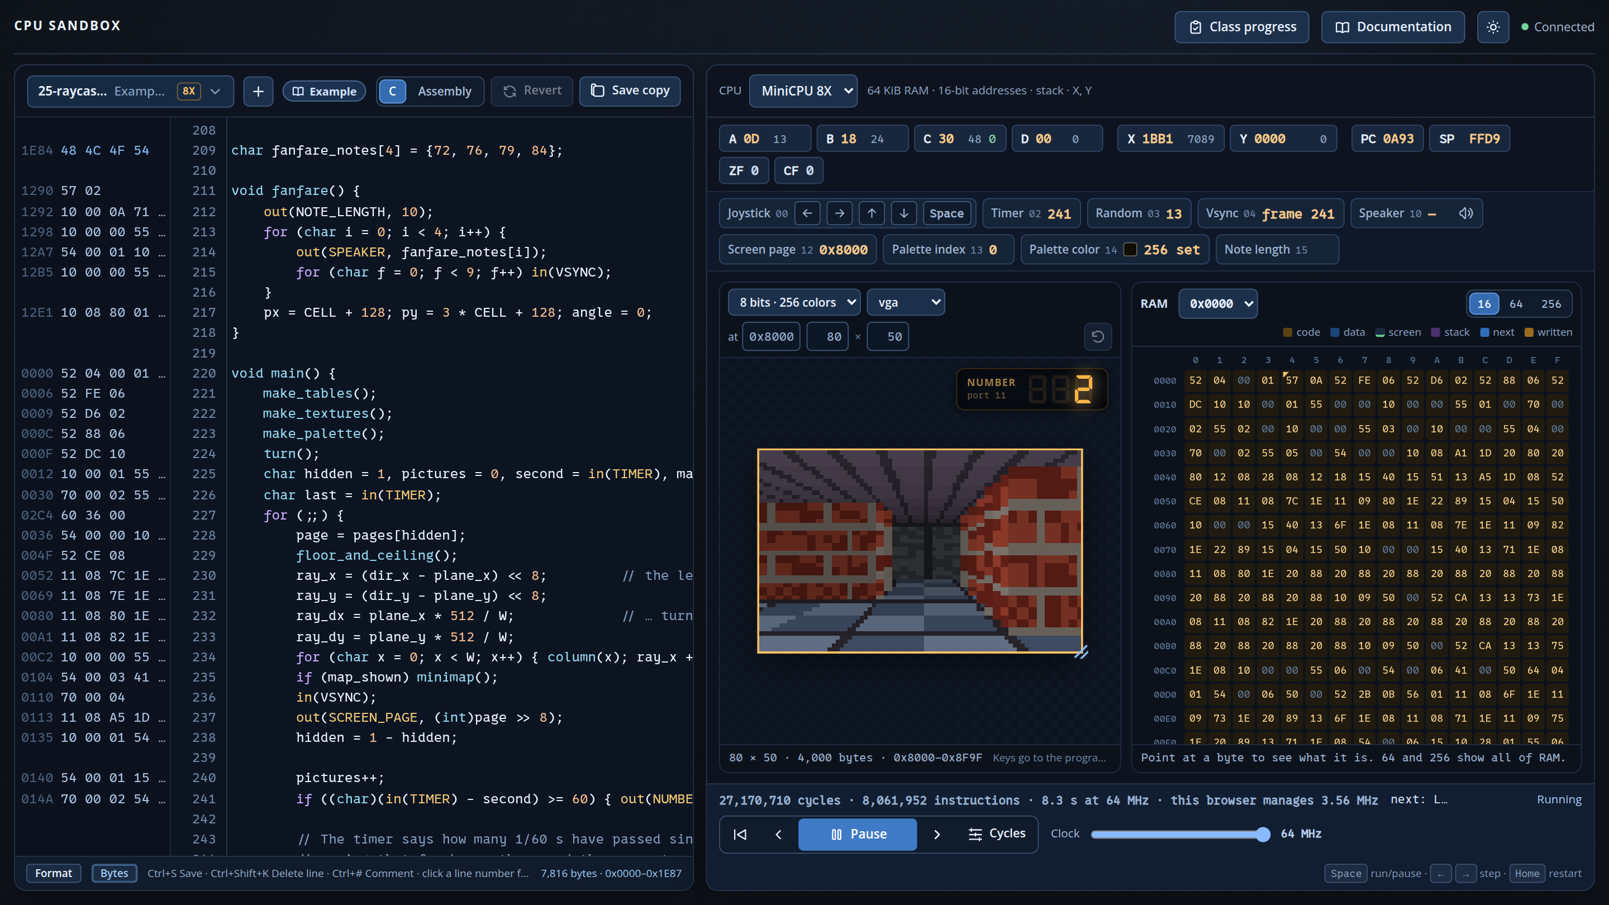Open the MiniCPU 8X selector

(803, 91)
